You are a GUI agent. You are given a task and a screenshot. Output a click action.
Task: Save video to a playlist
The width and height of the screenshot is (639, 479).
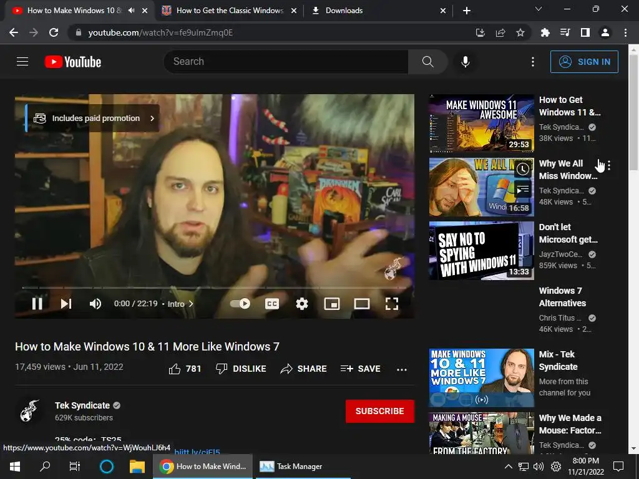tap(360, 369)
